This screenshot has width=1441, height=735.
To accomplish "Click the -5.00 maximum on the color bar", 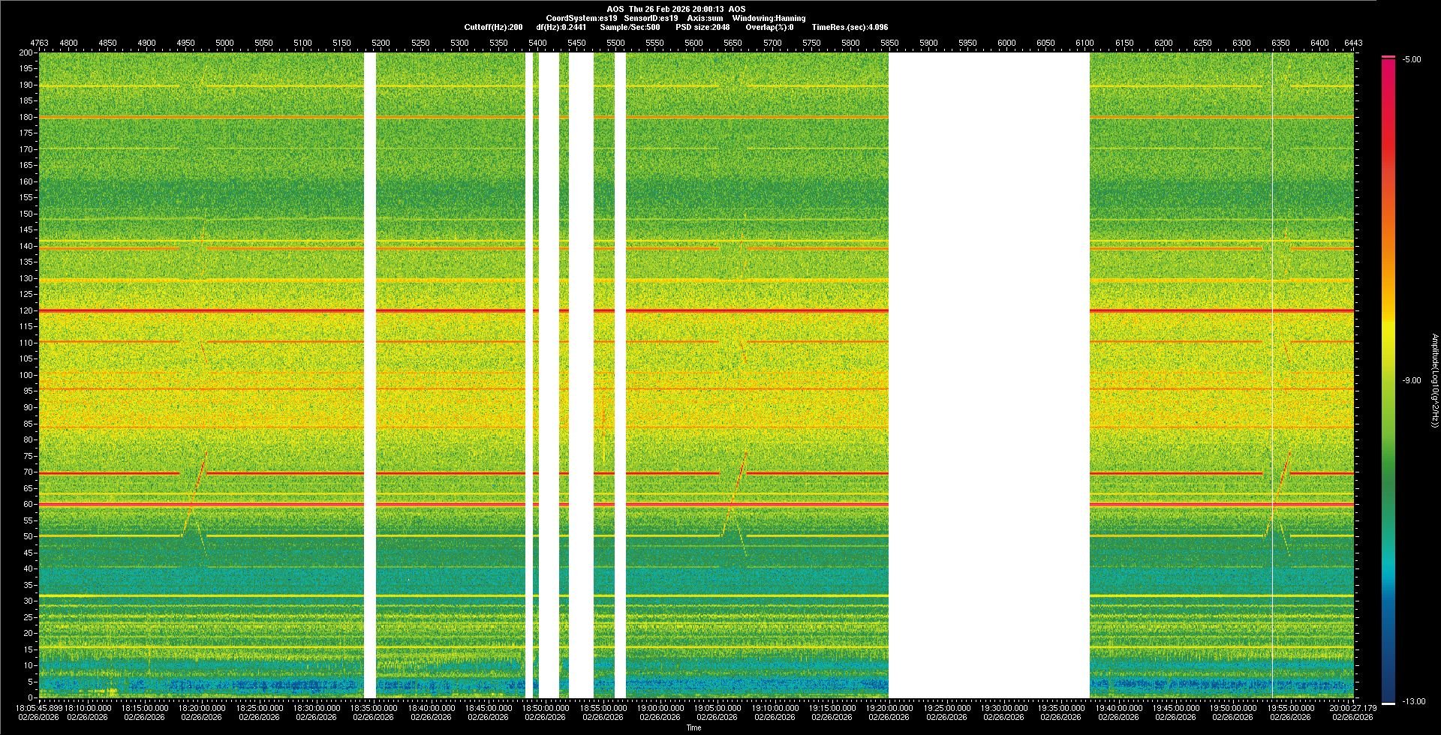I will (x=1412, y=59).
